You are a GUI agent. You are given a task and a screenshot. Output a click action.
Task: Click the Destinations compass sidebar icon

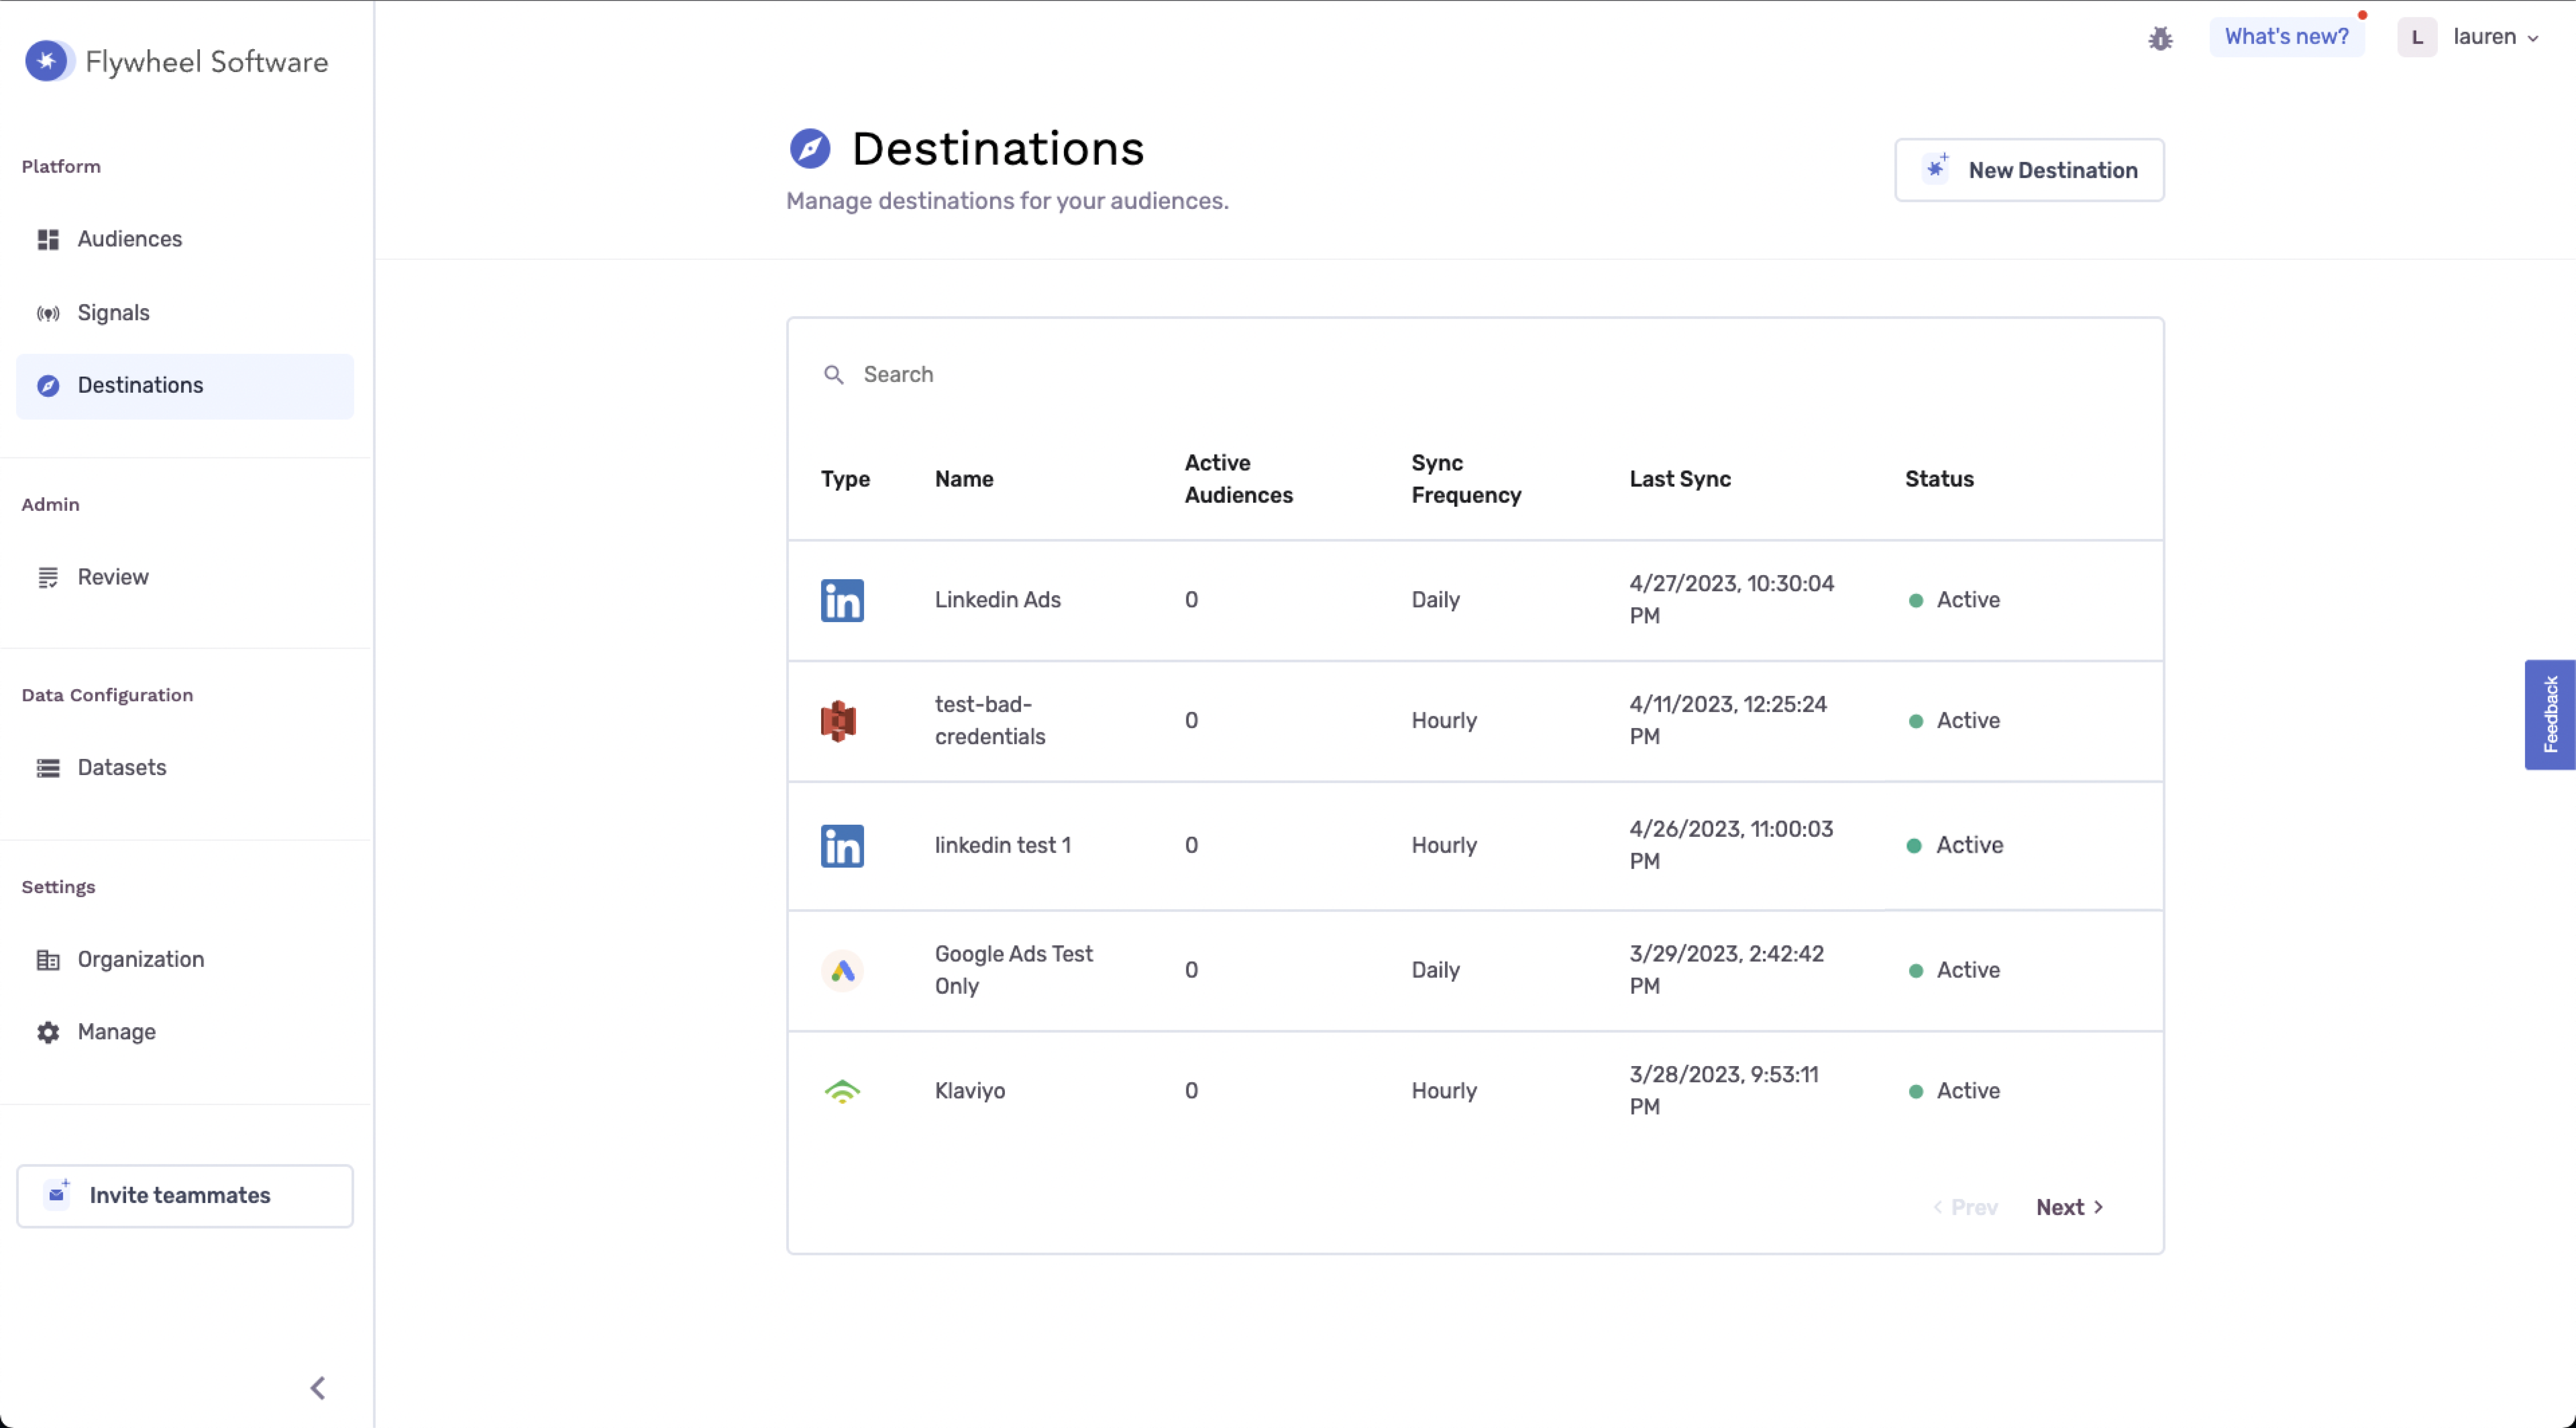pyautogui.click(x=48, y=386)
